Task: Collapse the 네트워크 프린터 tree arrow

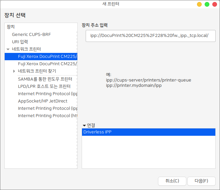Action: (8, 49)
